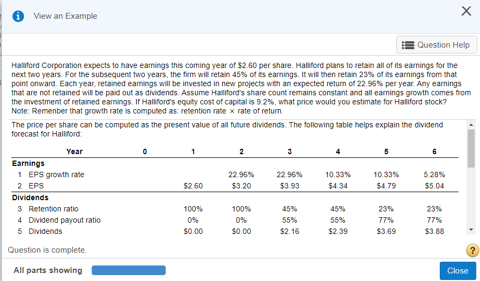Click the yellow help question mark icon
The width and height of the screenshot is (480, 281).
pyautogui.click(x=472, y=250)
